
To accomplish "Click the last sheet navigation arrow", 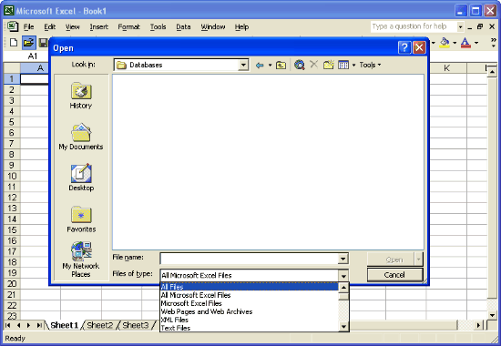I will pyautogui.click(x=39, y=325).
